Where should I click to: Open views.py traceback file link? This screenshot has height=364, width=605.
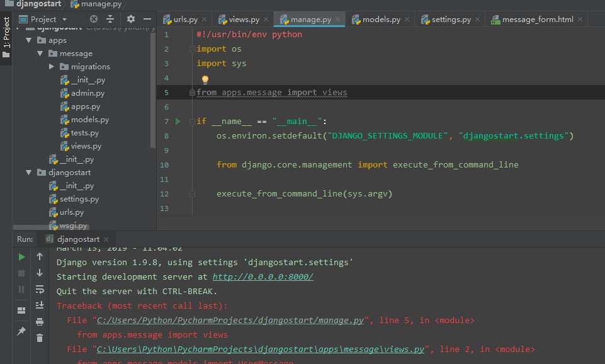tap(261, 350)
